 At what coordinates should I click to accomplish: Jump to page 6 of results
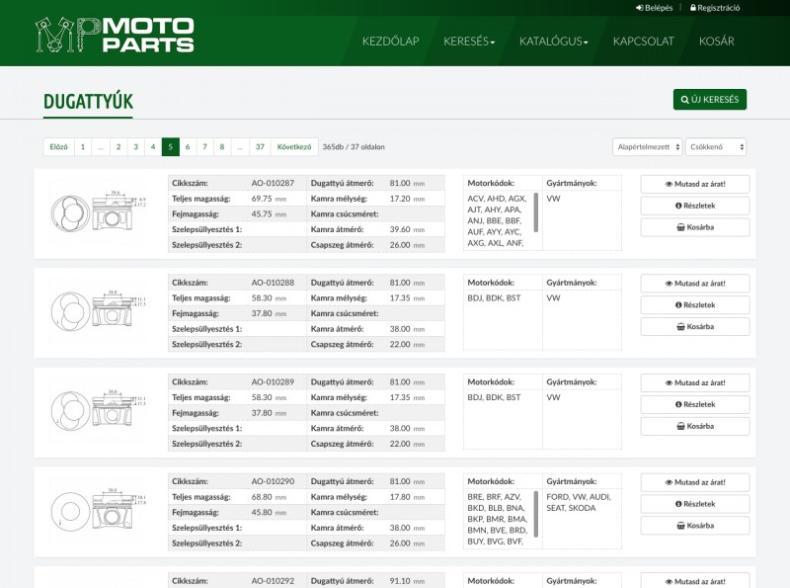pyautogui.click(x=188, y=147)
